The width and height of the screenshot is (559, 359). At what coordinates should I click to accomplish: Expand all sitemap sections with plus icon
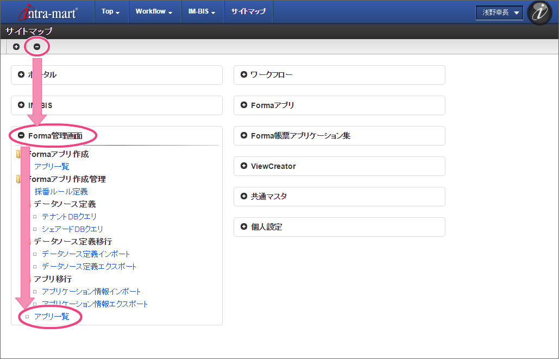(16, 47)
